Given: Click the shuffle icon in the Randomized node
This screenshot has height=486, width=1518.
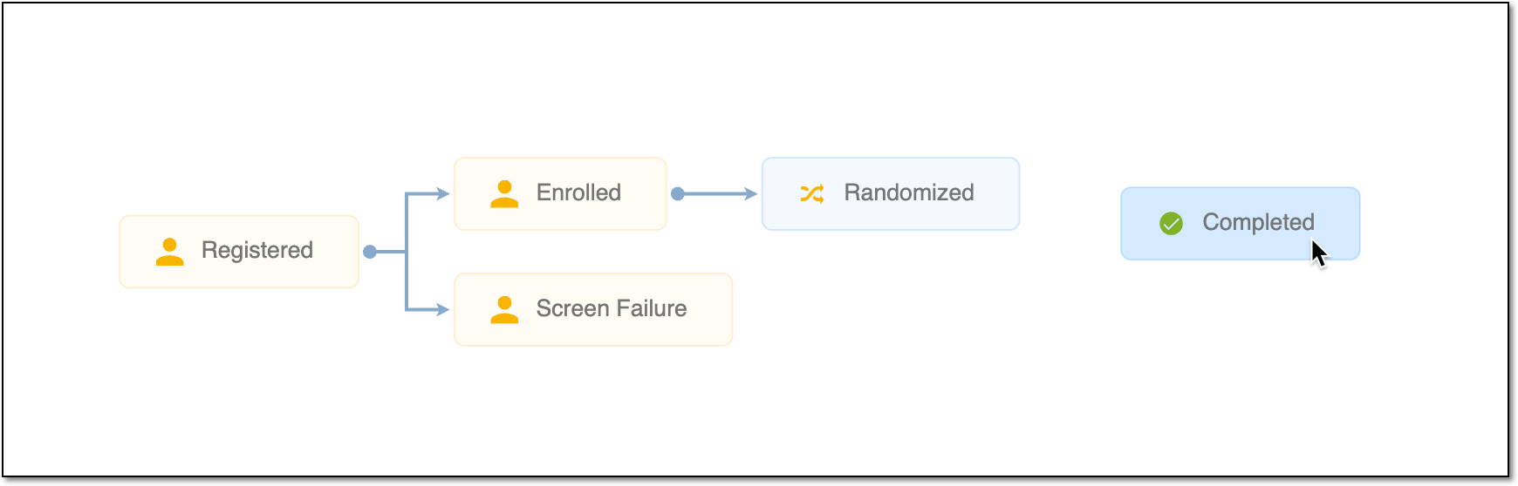Looking at the screenshot, I should [x=812, y=193].
